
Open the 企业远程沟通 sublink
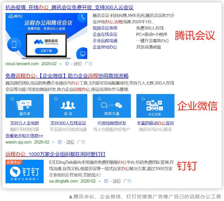coord(105,41)
